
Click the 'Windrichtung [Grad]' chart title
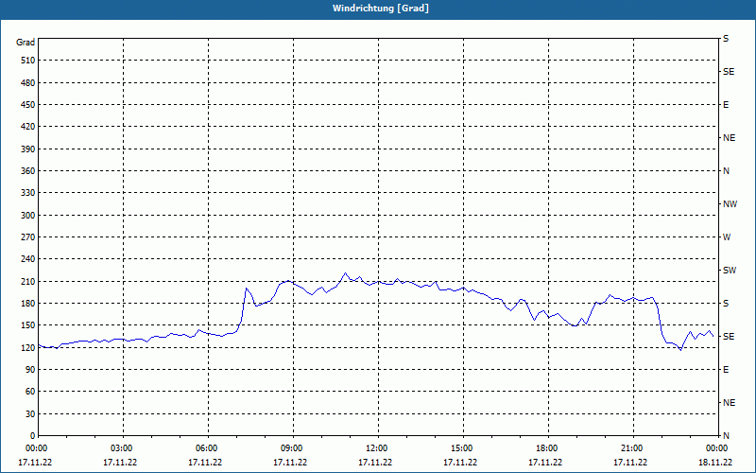[x=381, y=9]
